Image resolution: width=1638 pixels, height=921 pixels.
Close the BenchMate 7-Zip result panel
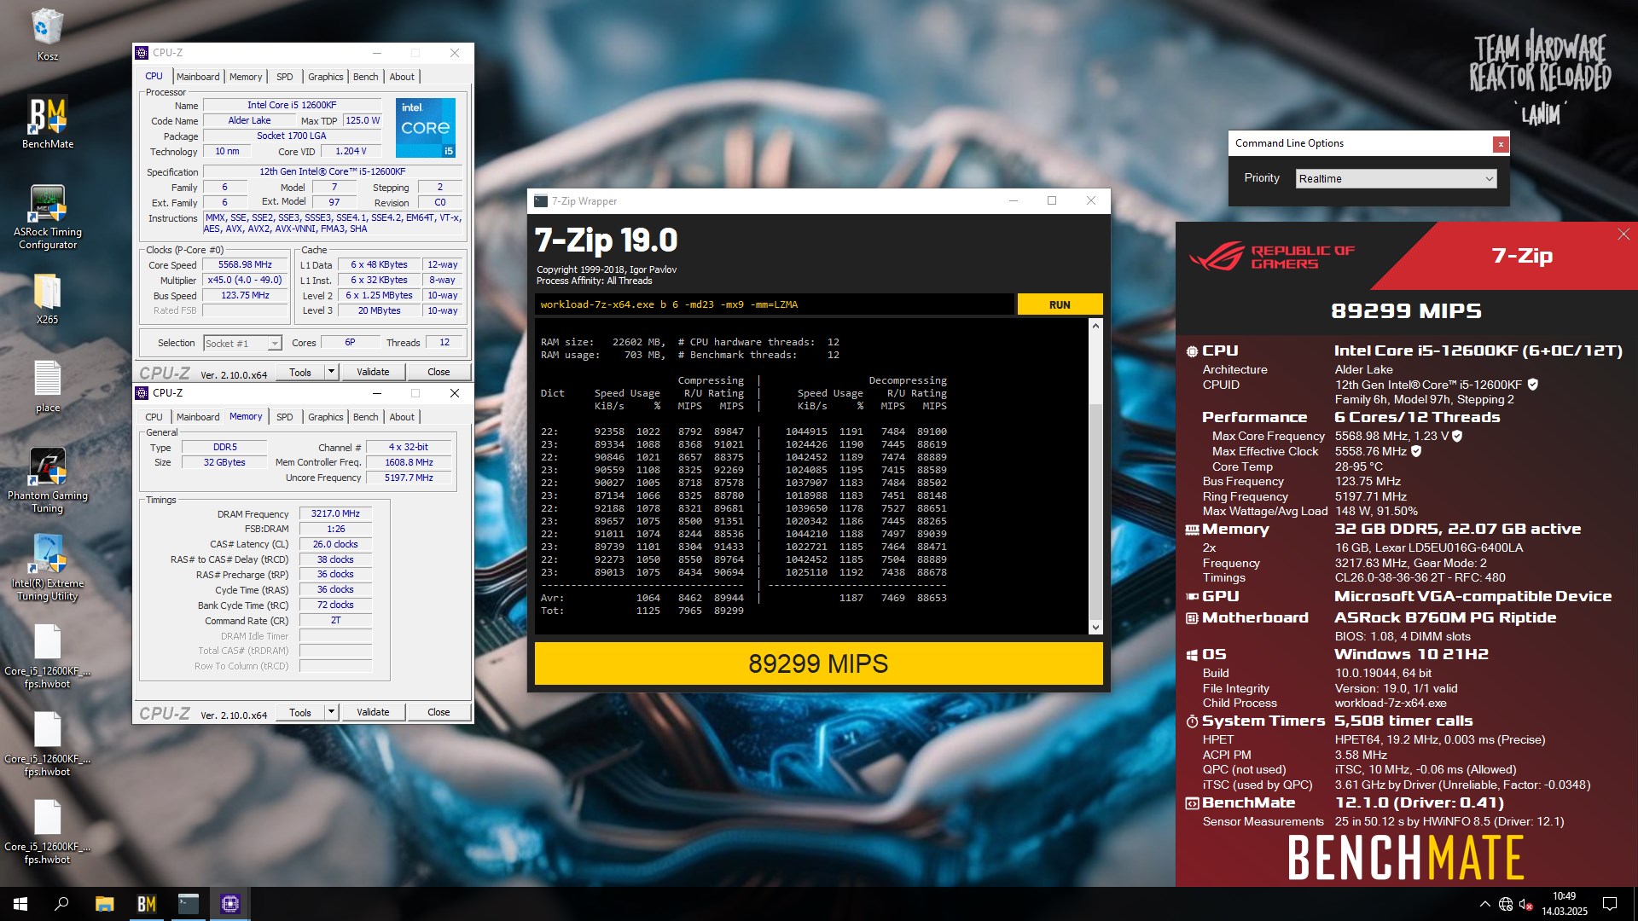[x=1623, y=235]
